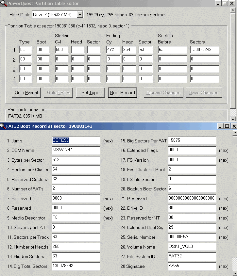The width and height of the screenshot is (237, 276).
Task: Open the Boot Record button
Action: [x=123, y=92]
